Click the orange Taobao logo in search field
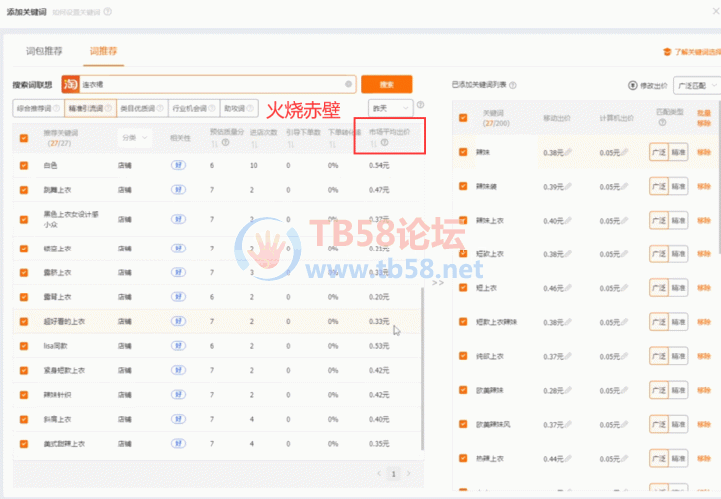 point(71,85)
